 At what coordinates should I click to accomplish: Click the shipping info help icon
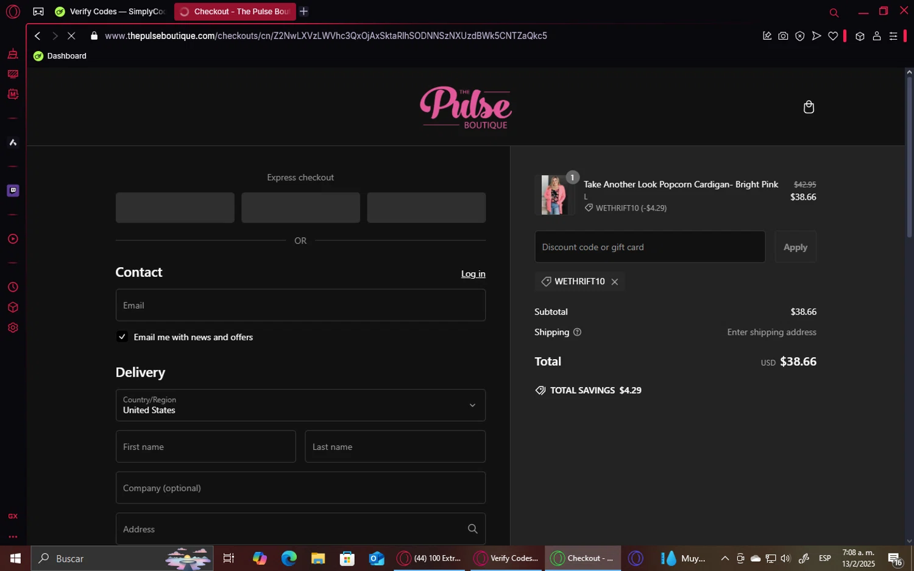(x=577, y=332)
